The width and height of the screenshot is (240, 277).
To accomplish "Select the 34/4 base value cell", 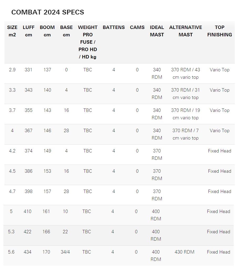I will (65, 252).
